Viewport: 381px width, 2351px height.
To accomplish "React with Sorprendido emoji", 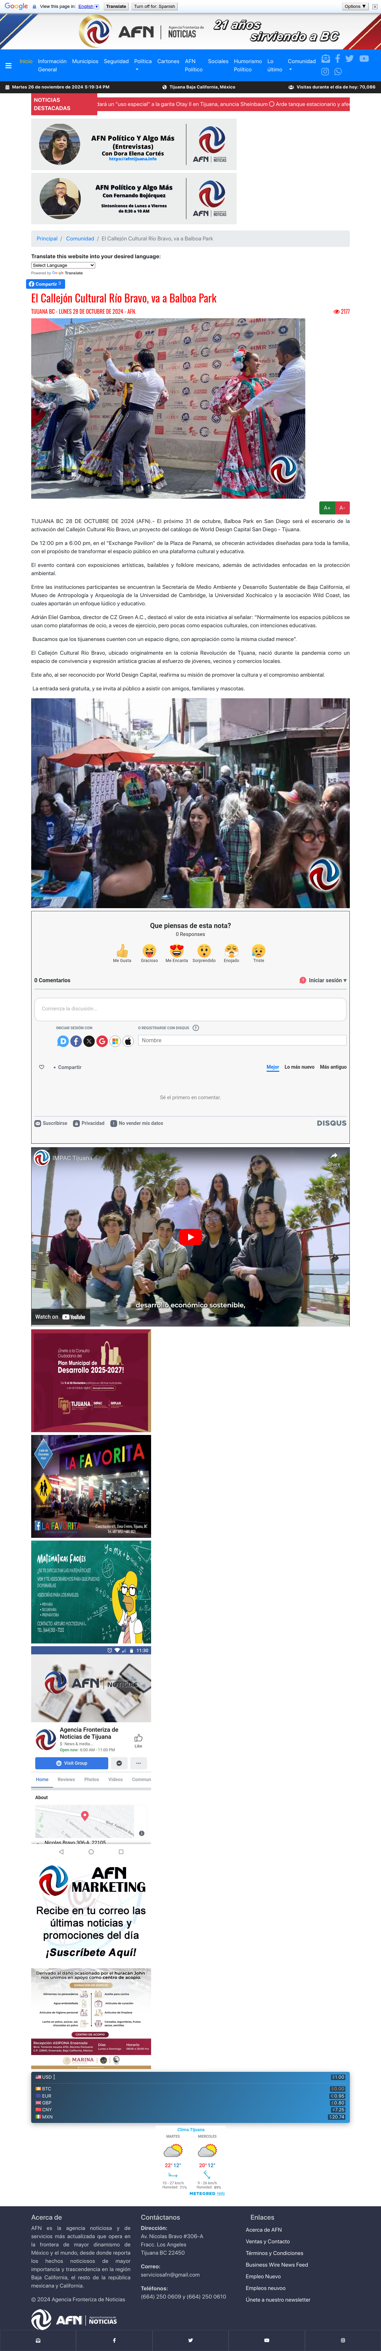I will point(204,951).
